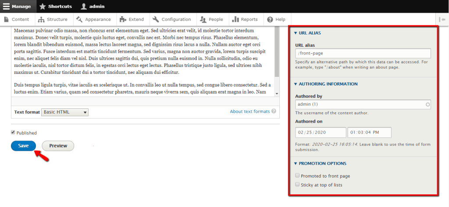Click the Help question mark icon

pos(270,19)
